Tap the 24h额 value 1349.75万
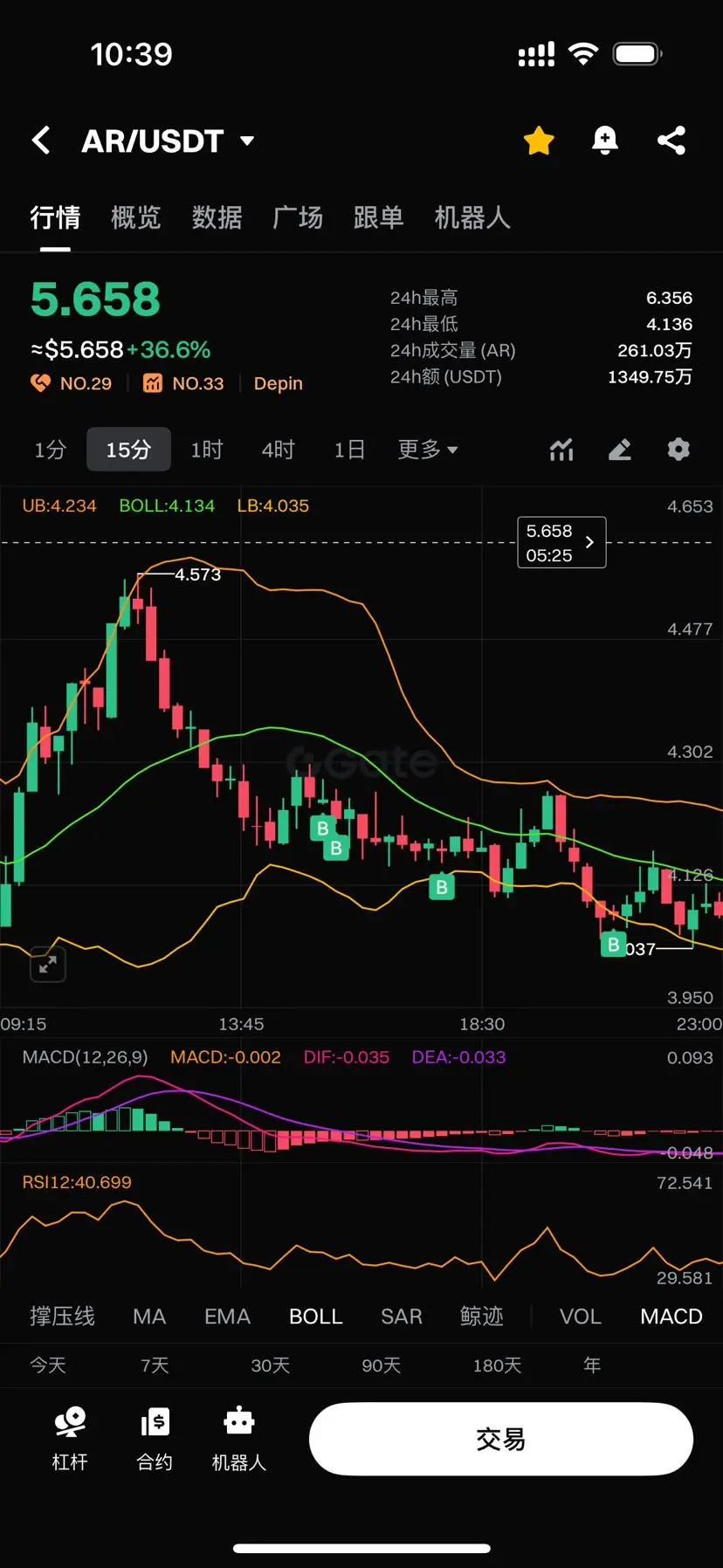Image resolution: width=723 pixels, height=1568 pixels. [x=650, y=376]
